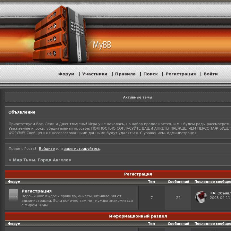Open the Участники members page
This screenshot has height=231, width=231.
point(95,74)
